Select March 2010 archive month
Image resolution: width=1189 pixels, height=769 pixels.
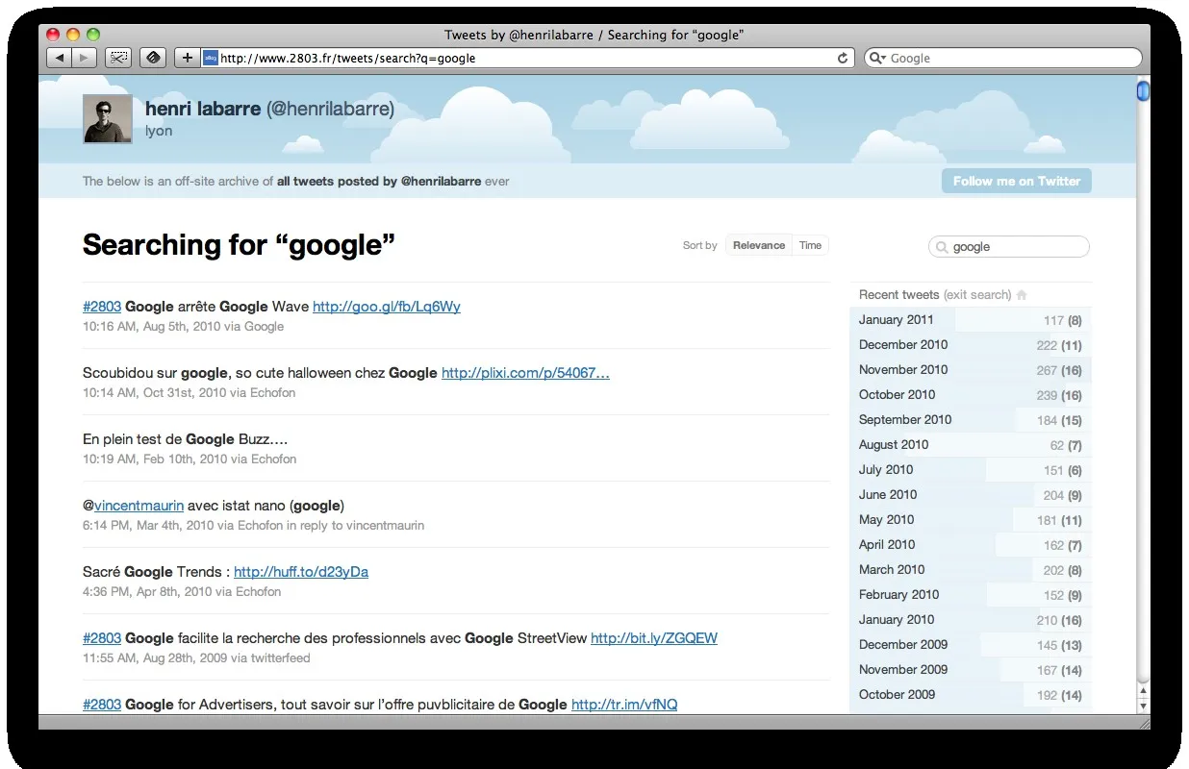[971, 570]
